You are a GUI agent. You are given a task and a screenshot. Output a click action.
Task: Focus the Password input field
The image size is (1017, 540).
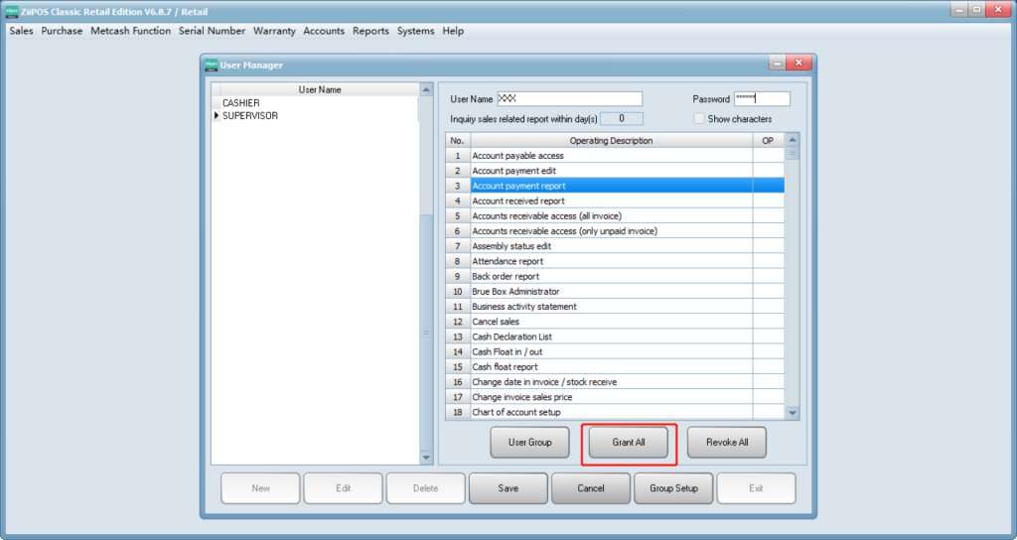(761, 99)
